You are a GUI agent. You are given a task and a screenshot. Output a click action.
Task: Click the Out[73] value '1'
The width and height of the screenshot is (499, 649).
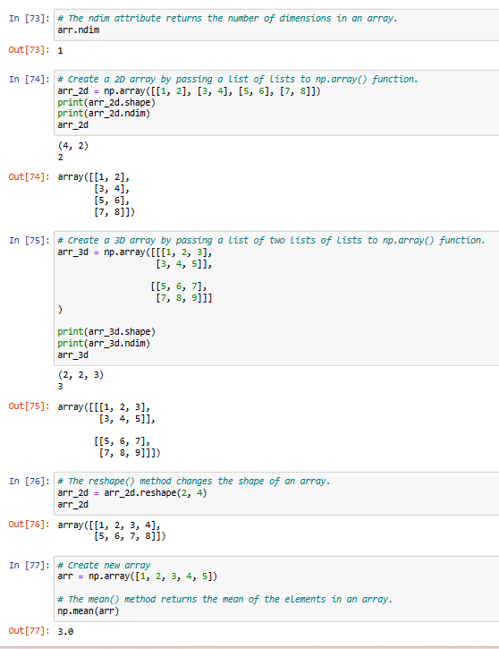(x=60, y=50)
